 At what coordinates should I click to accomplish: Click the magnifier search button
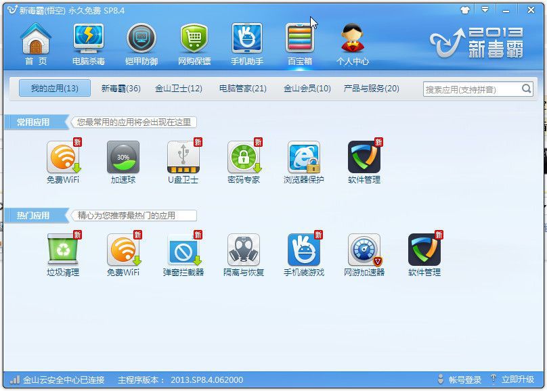click(x=527, y=89)
